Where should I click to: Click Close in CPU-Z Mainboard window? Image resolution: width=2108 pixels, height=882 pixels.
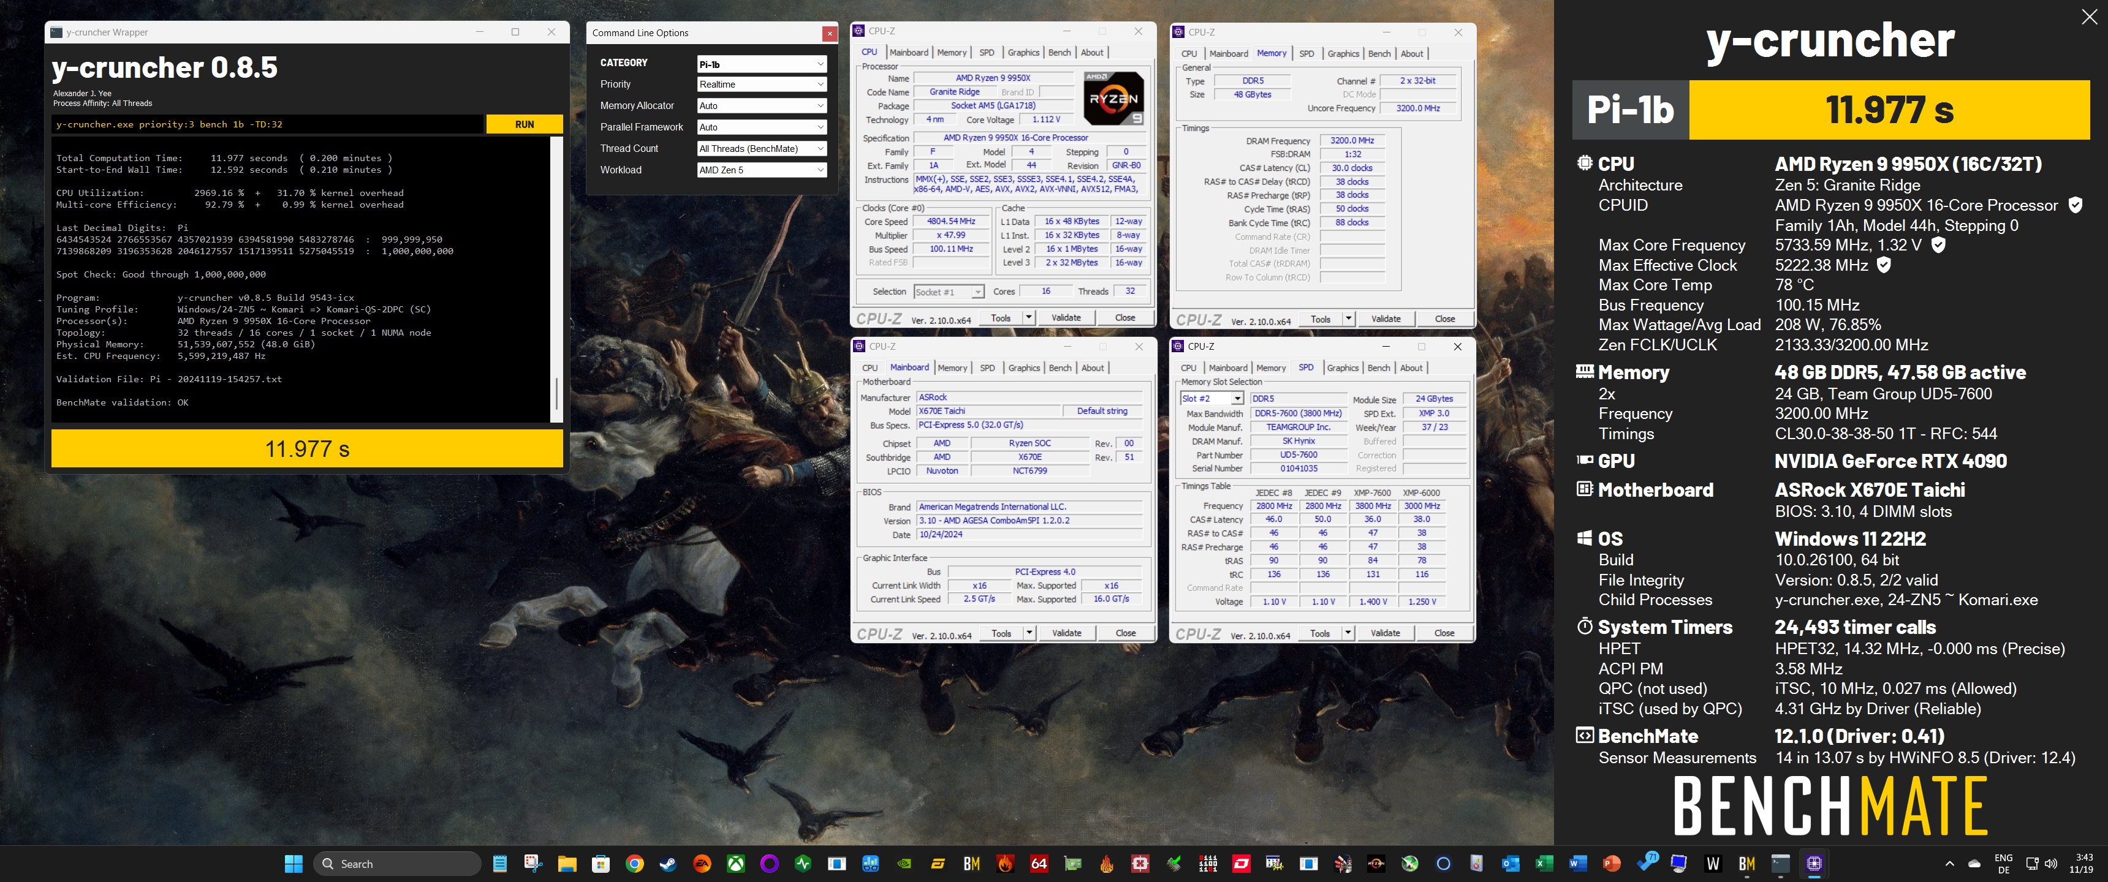pyautogui.click(x=1125, y=633)
